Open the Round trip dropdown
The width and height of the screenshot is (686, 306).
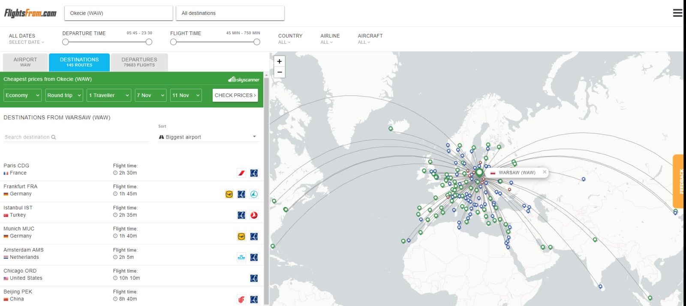click(64, 95)
